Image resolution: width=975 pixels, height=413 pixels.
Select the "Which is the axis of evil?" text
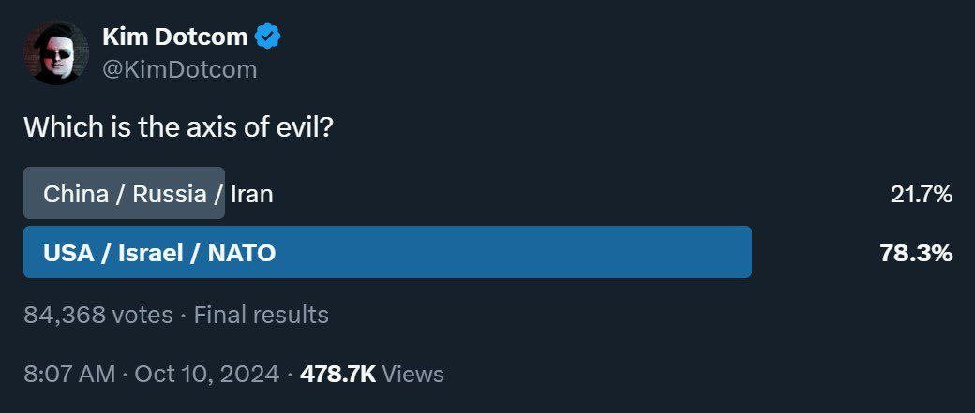pos(177,127)
